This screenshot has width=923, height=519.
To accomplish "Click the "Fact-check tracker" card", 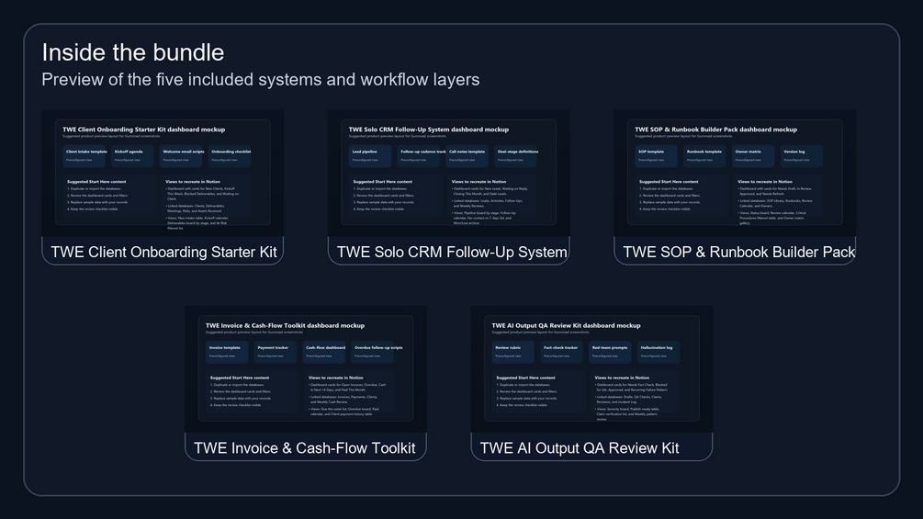I will point(561,352).
